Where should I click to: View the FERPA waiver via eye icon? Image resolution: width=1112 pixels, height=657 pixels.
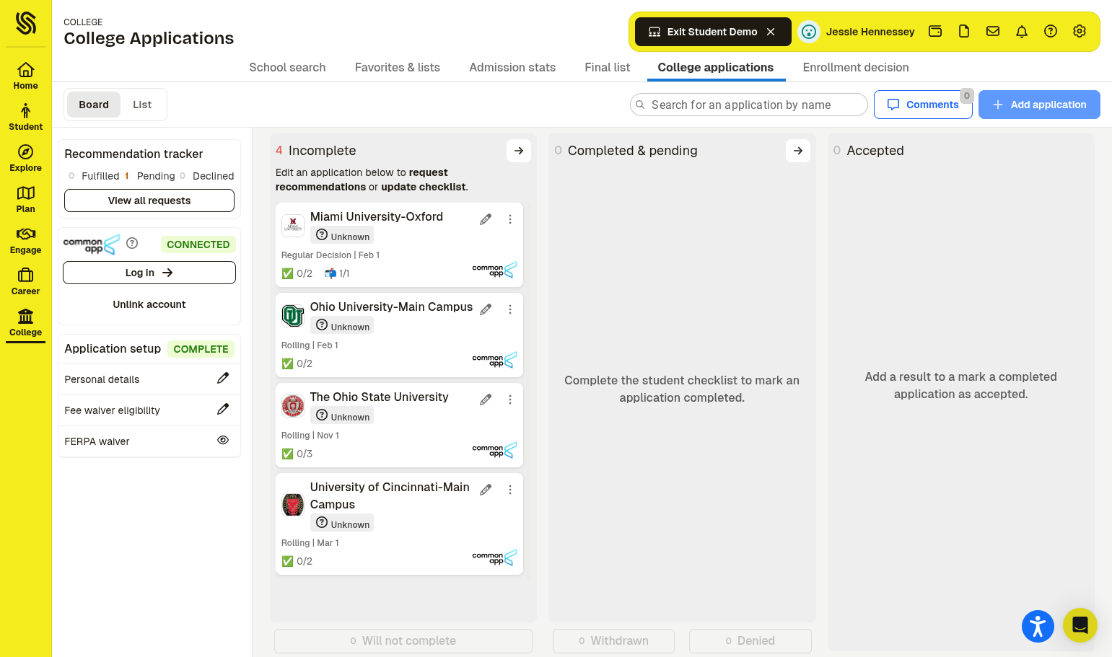[x=223, y=440]
